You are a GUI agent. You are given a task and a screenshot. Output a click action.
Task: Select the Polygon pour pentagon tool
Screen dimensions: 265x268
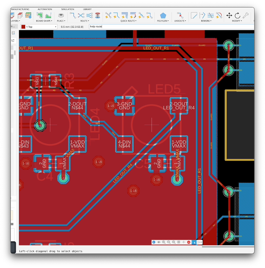pos(163,16)
